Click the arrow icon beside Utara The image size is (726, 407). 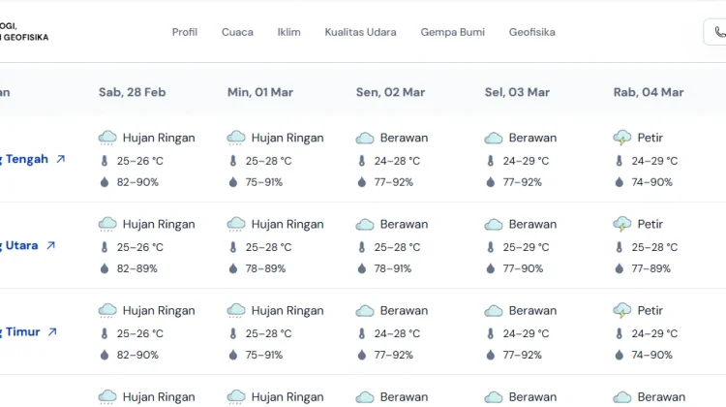click(50, 246)
